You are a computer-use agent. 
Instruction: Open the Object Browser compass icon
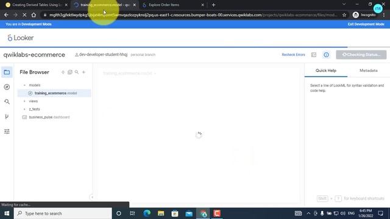(7, 87)
